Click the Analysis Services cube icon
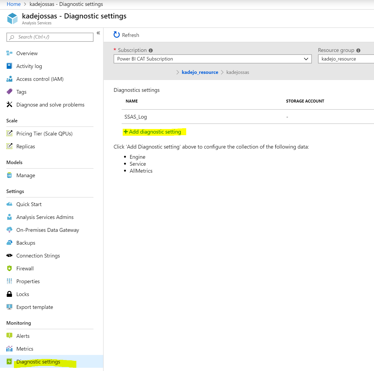This screenshot has width=374, height=371. point(12,18)
